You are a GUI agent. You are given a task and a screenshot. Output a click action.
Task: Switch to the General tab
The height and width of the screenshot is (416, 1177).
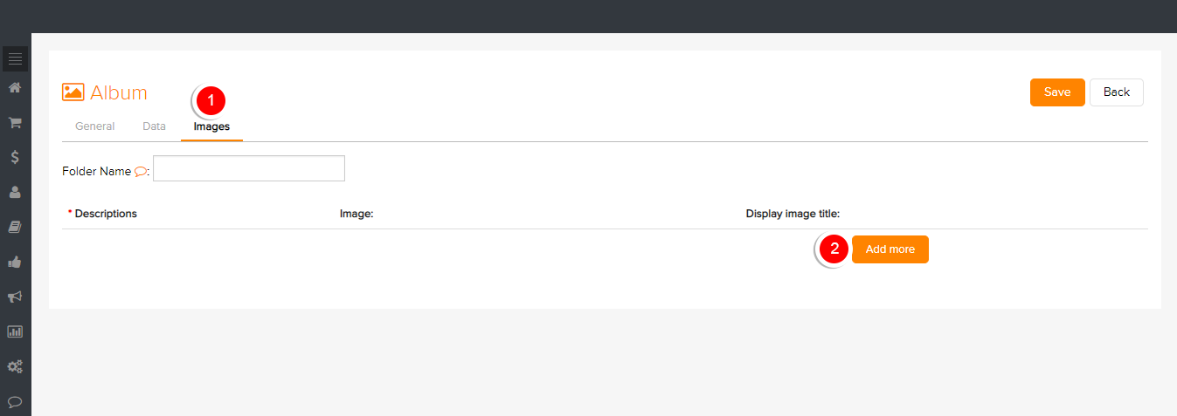pyautogui.click(x=95, y=126)
